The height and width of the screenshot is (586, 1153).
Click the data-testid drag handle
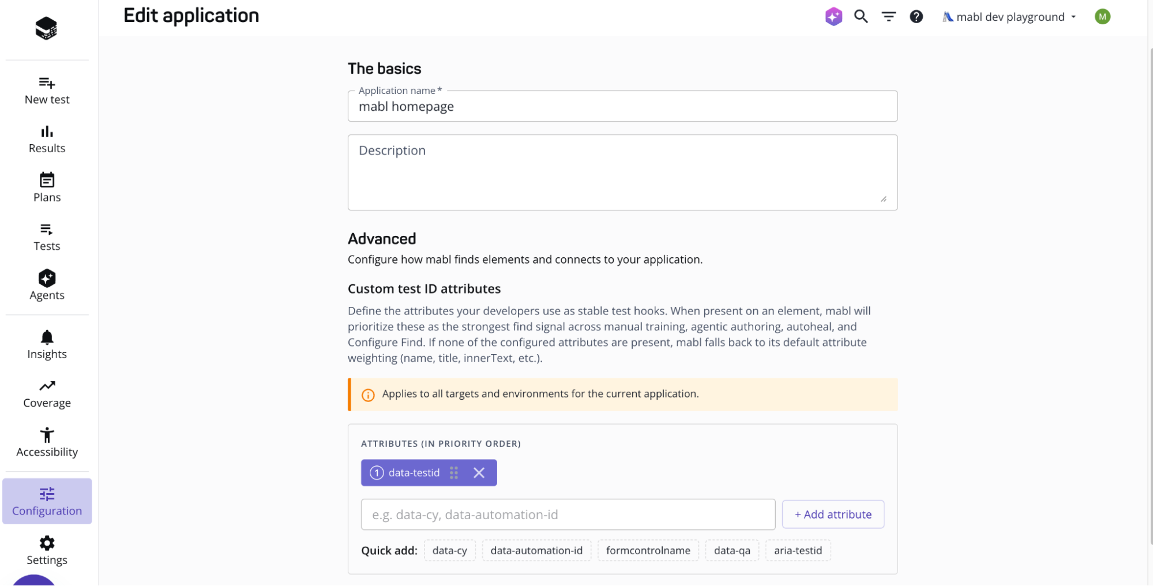454,473
